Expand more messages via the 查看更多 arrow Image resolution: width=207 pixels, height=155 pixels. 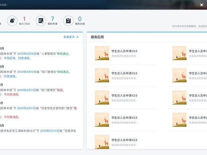point(77,37)
